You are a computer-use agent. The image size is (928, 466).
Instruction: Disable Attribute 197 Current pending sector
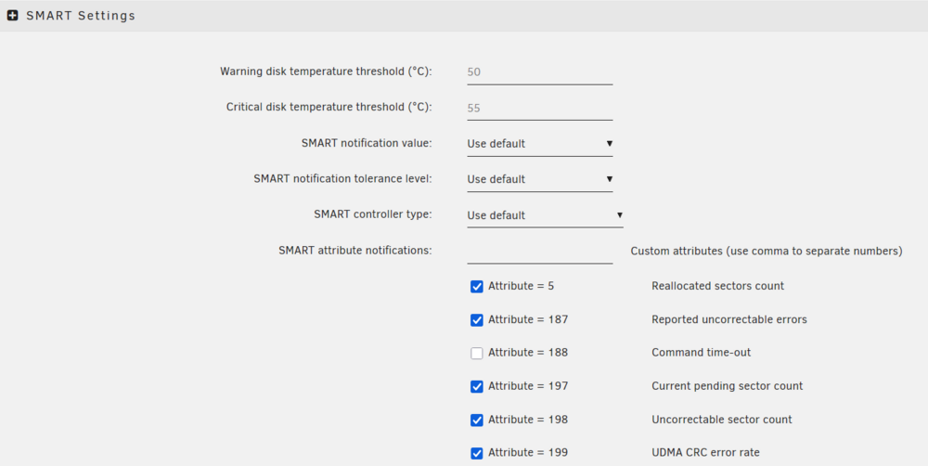476,387
